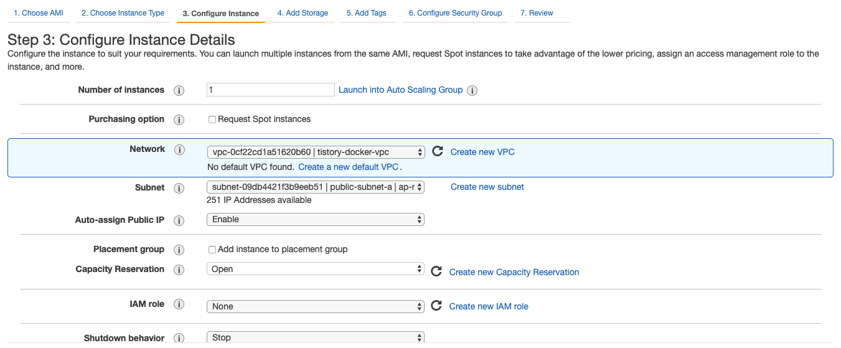Click Launch into Auto Scaling Group link
This screenshot has width=841, height=348.
point(400,90)
